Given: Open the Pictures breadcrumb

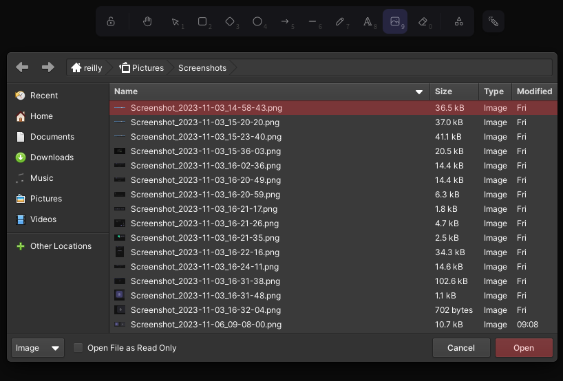Looking at the screenshot, I should [x=142, y=68].
